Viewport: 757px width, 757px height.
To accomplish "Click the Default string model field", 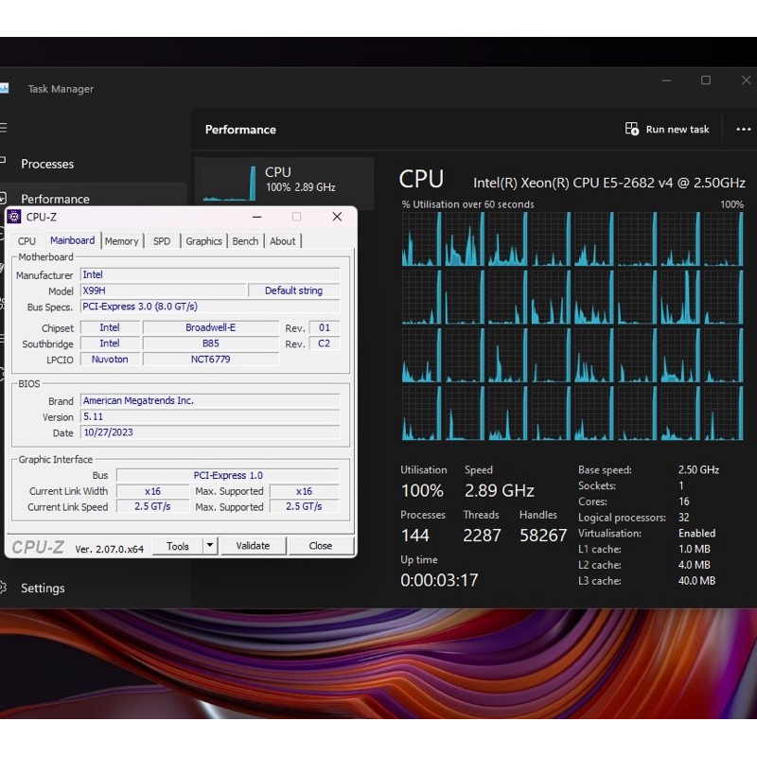I will (293, 290).
